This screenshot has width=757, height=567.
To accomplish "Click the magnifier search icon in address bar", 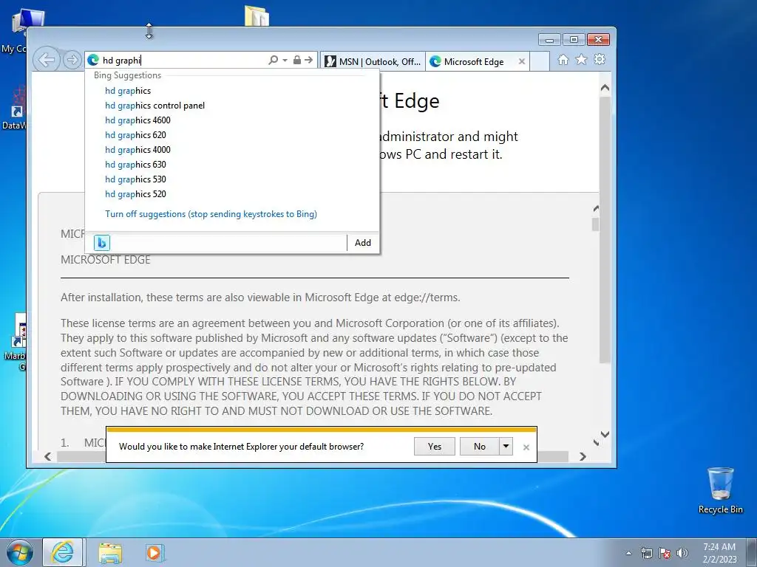I will (x=274, y=60).
